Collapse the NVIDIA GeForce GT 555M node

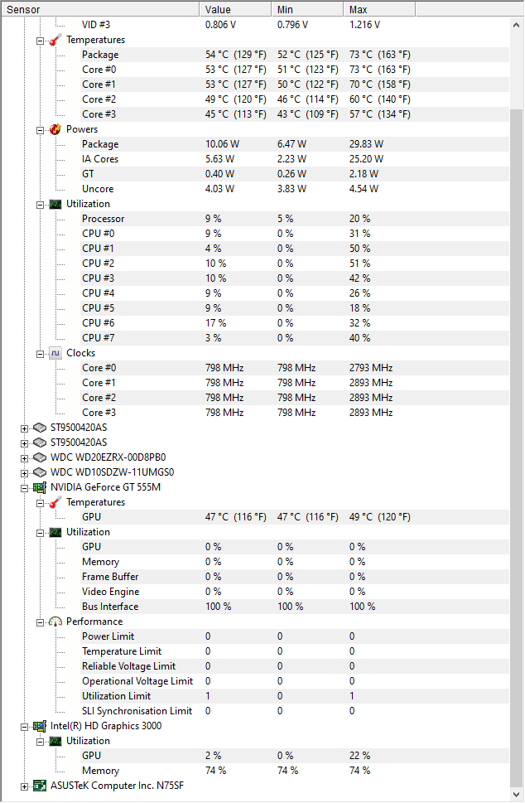click(25, 487)
